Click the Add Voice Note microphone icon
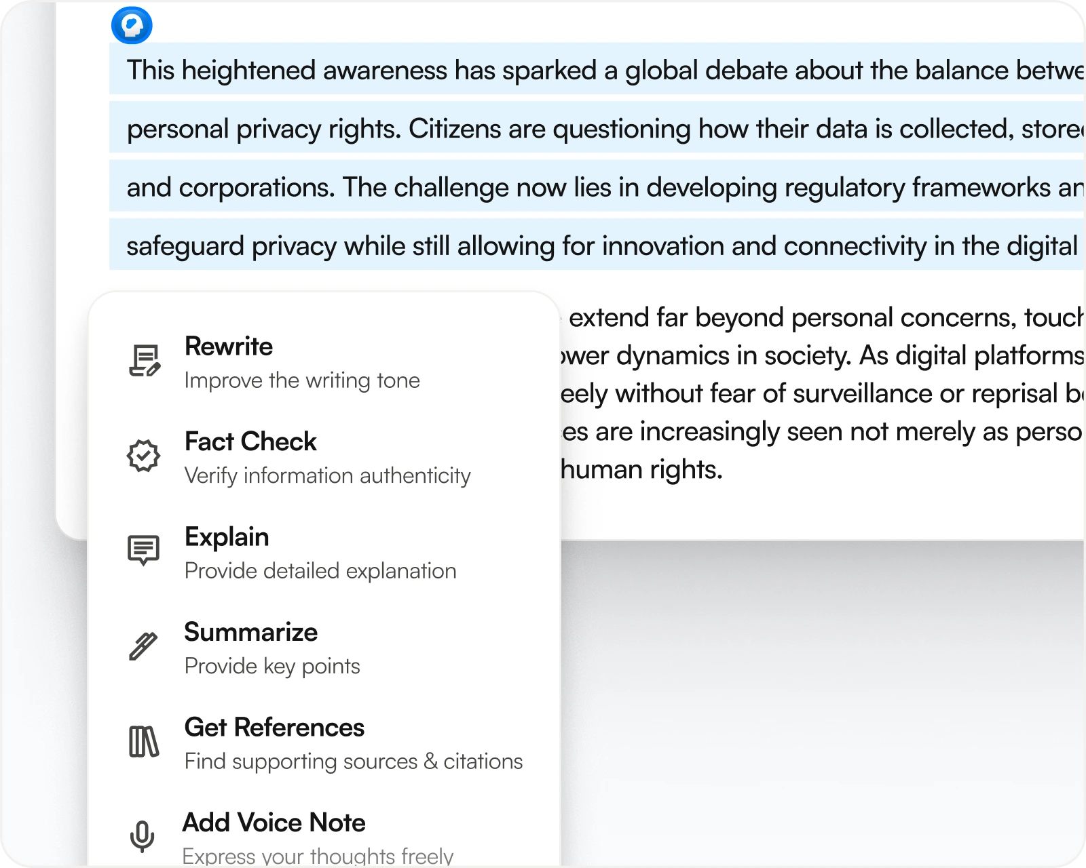 143,836
